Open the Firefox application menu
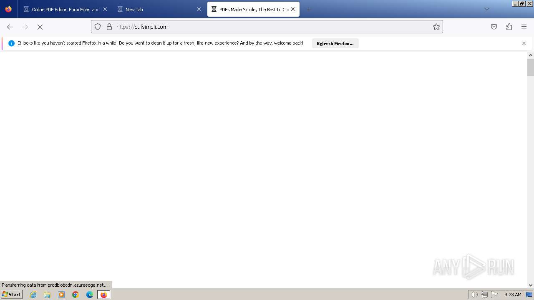The image size is (534, 300). point(524,27)
